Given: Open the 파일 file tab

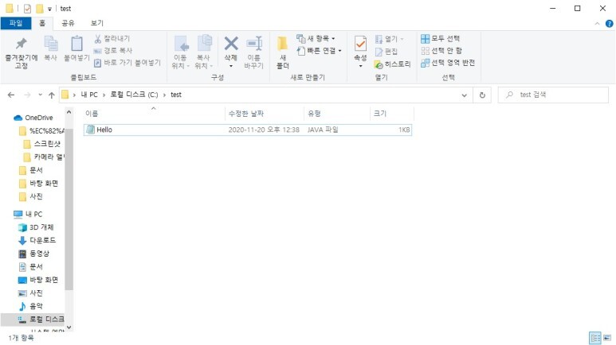Looking at the screenshot, I should [x=16, y=23].
